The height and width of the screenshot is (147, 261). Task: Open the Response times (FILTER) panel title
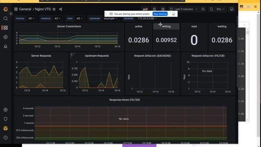[x=124, y=100]
